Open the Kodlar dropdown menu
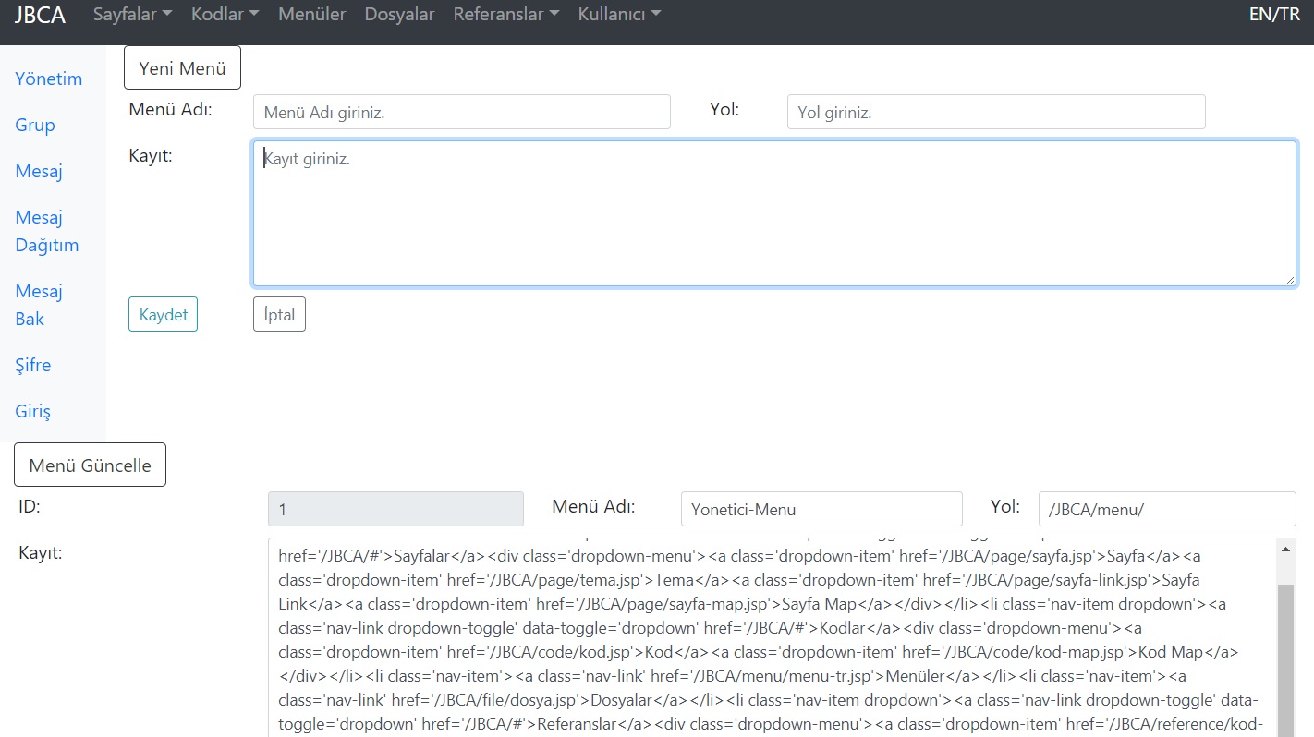The image size is (1314, 737). 225,15
